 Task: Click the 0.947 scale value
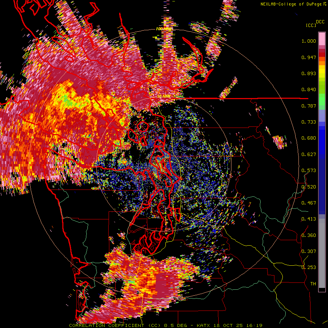309,57
